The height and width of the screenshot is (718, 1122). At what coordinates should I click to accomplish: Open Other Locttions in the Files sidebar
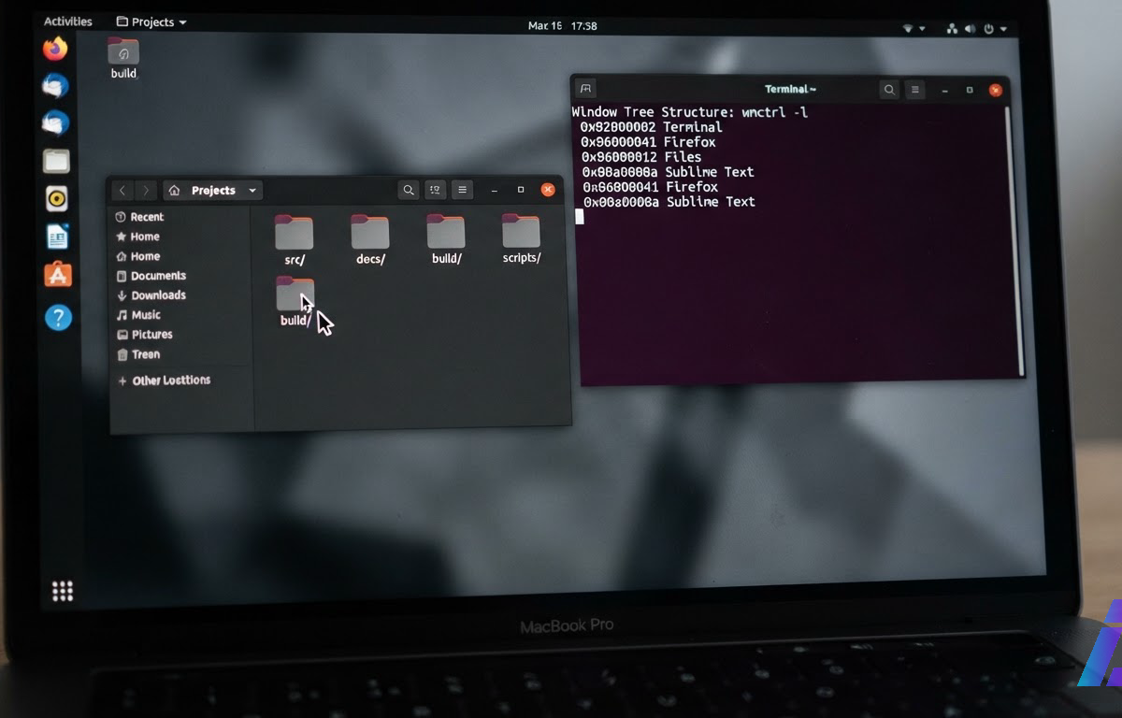(165, 381)
